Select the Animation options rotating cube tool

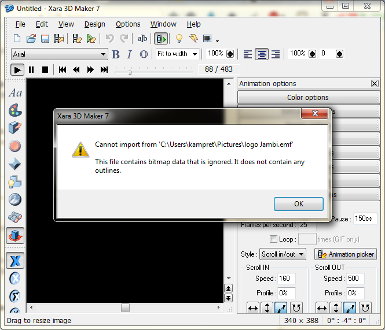(x=15, y=236)
